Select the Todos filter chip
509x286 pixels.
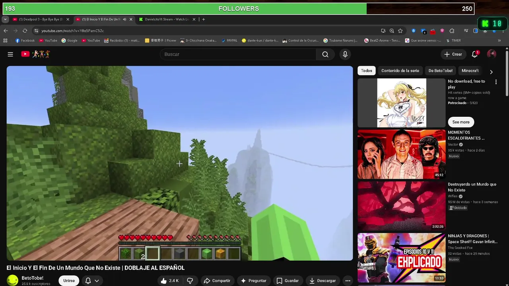pos(366,71)
